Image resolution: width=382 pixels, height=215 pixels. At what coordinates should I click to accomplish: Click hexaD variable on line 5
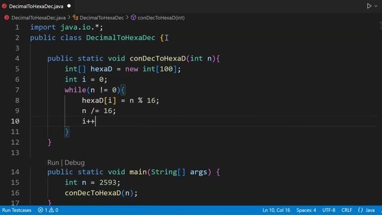point(101,69)
